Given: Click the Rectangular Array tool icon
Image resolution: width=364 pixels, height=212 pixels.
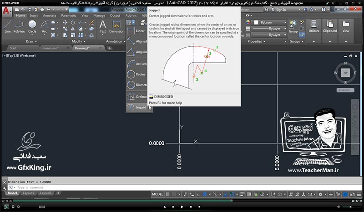Looking at the screenshot, I should pos(81,35).
